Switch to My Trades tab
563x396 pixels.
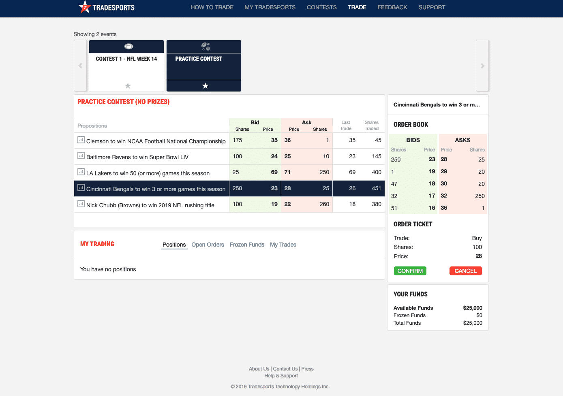pos(283,245)
